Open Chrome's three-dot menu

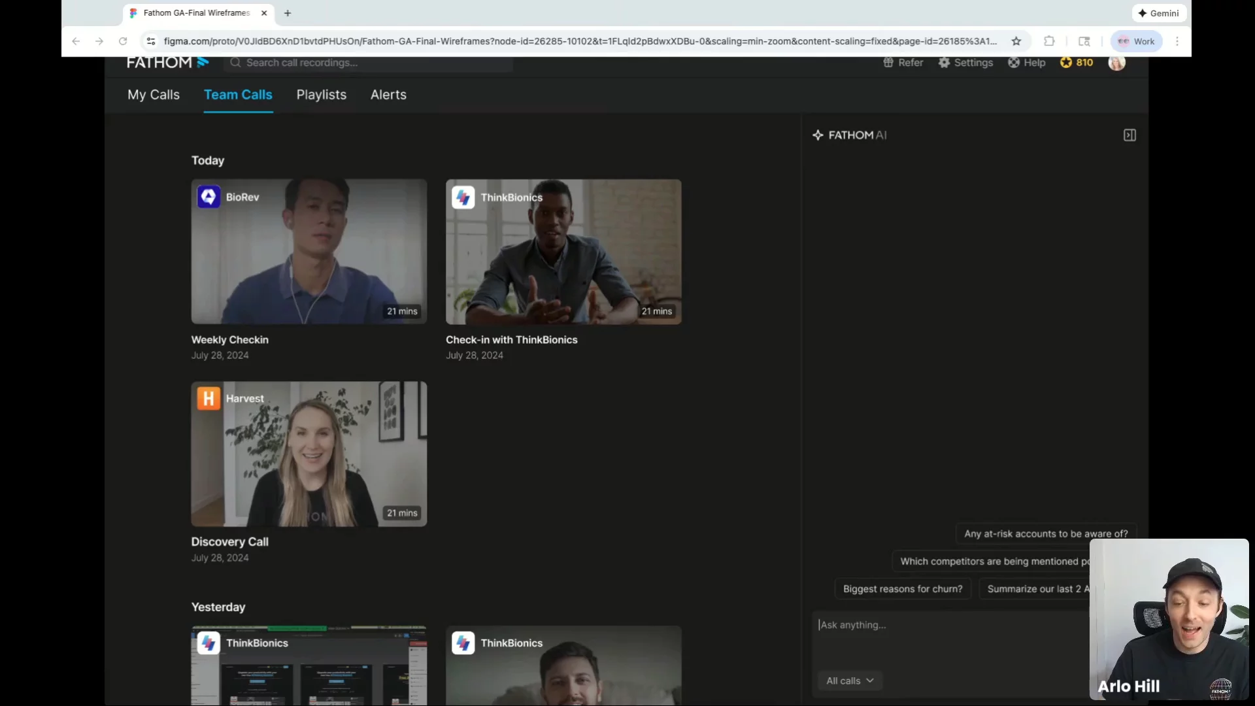coord(1177,41)
